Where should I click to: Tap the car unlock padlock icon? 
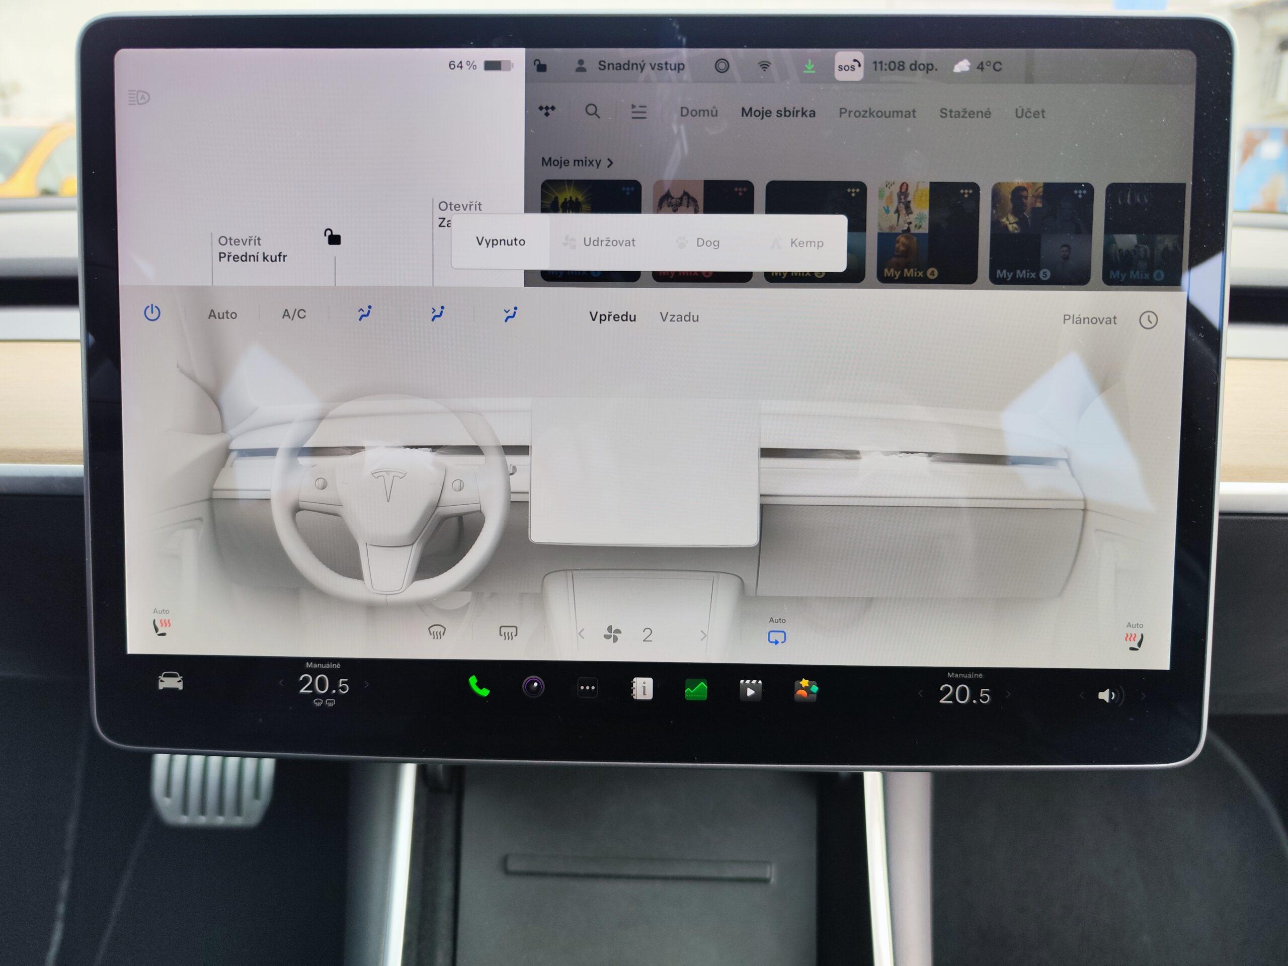tap(332, 236)
